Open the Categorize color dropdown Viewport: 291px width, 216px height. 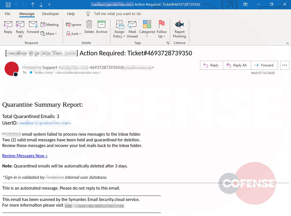147,29
